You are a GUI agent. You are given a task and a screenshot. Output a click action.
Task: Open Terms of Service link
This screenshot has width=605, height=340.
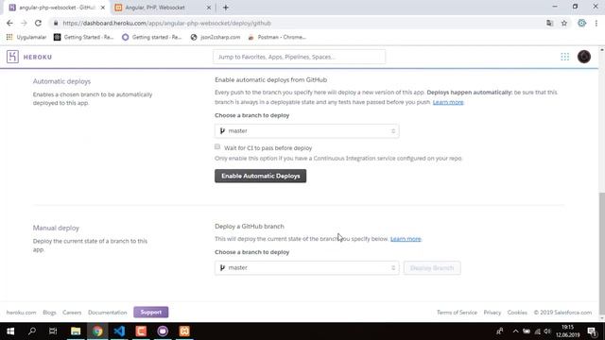coord(457,313)
